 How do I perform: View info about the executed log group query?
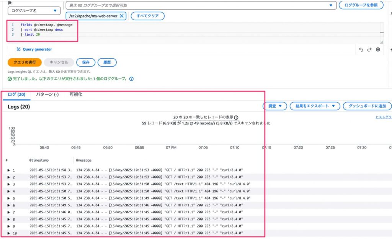[x=131, y=79]
